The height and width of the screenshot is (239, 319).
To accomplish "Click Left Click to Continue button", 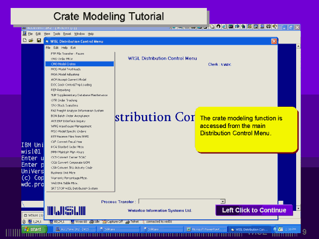I will pos(254,210).
